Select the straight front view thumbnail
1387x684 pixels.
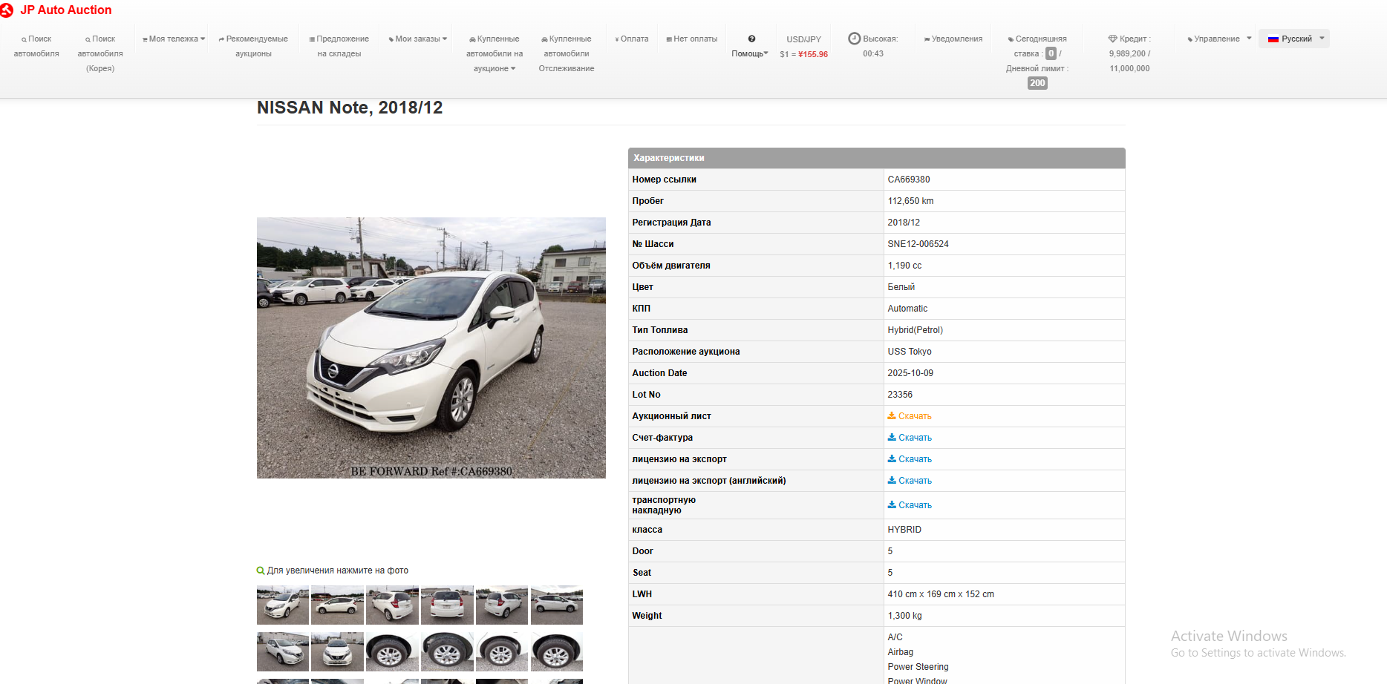(x=338, y=652)
